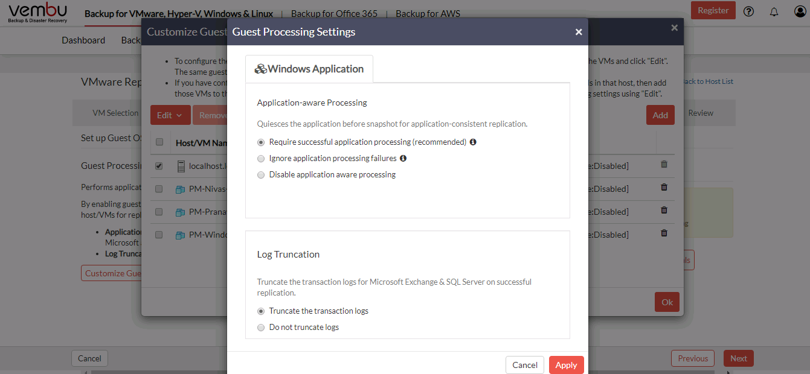Select Require successful application processing option

[x=261, y=142]
